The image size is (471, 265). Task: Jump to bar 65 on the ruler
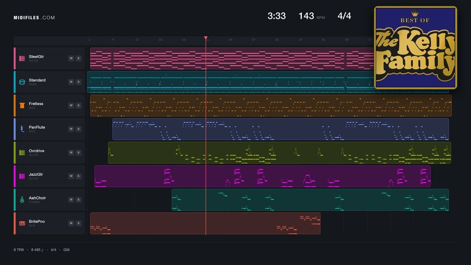(x=277, y=40)
